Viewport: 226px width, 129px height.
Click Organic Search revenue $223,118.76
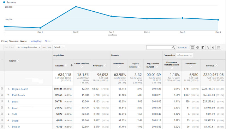click(208, 89)
